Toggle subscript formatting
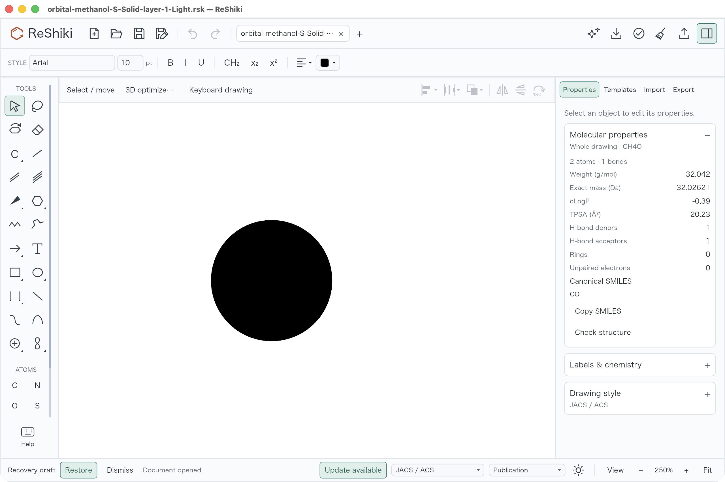Viewport: 725px width, 482px height. [x=255, y=63]
